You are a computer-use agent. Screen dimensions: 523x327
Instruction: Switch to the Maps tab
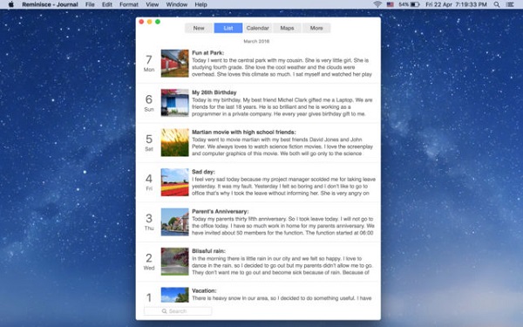(x=287, y=28)
